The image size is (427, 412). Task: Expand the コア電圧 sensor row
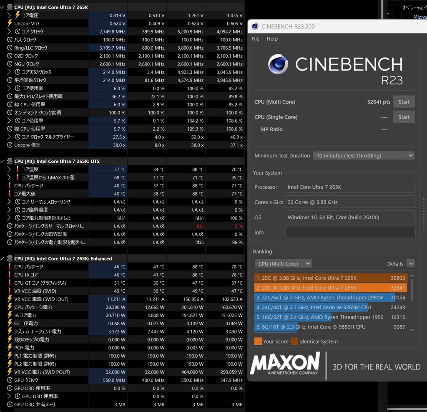coord(9,15)
